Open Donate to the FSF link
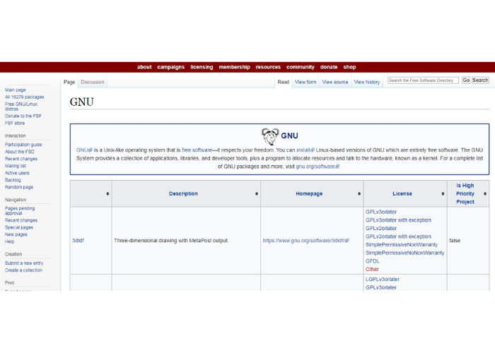This screenshot has height=353, width=495. (x=23, y=116)
